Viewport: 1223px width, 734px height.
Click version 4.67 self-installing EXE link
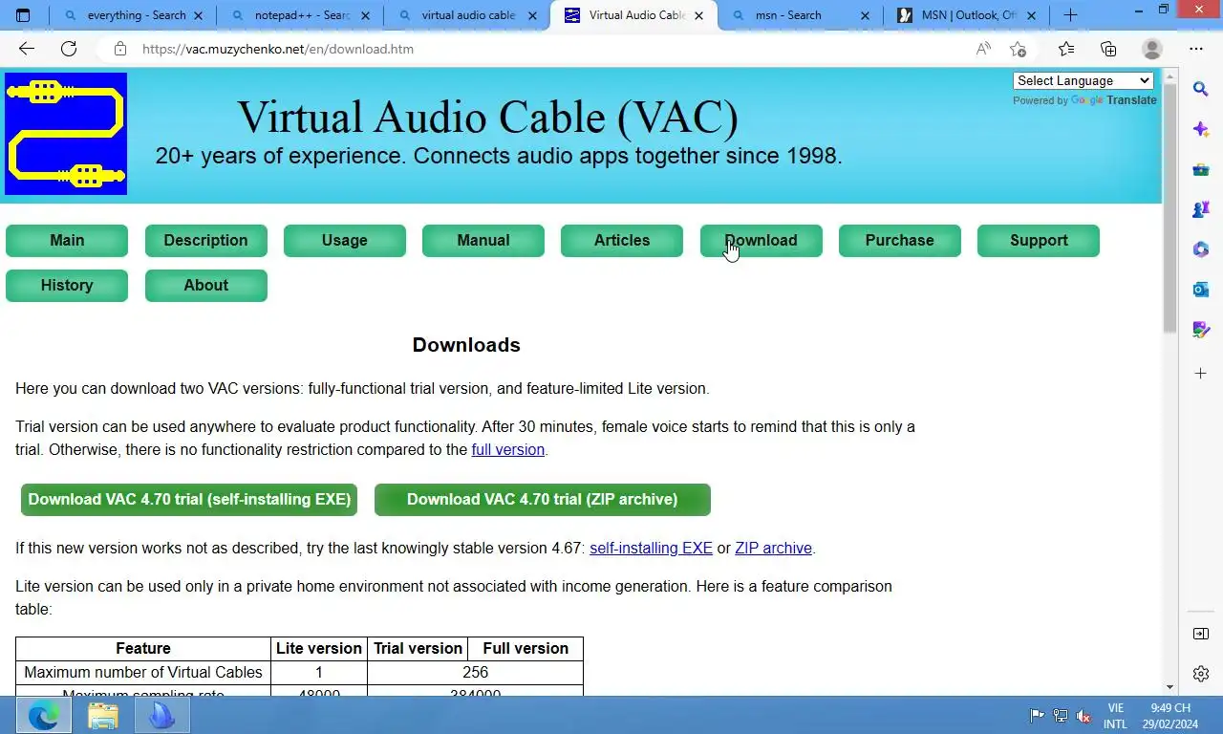click(651, 549)
